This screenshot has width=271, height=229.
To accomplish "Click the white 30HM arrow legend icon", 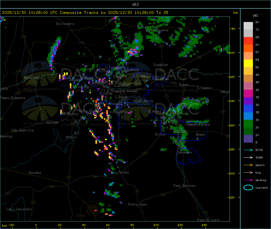I will click(248, 157).
